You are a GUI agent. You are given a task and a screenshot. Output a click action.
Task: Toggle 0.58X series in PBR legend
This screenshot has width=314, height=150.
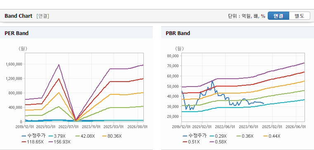point(218,142)
